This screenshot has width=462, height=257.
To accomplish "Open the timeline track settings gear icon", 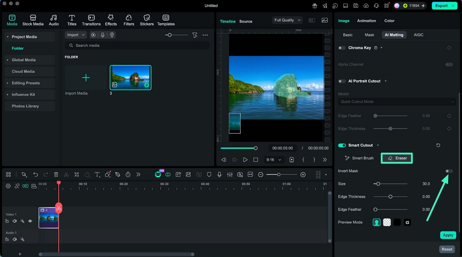I will coord(8,186).
